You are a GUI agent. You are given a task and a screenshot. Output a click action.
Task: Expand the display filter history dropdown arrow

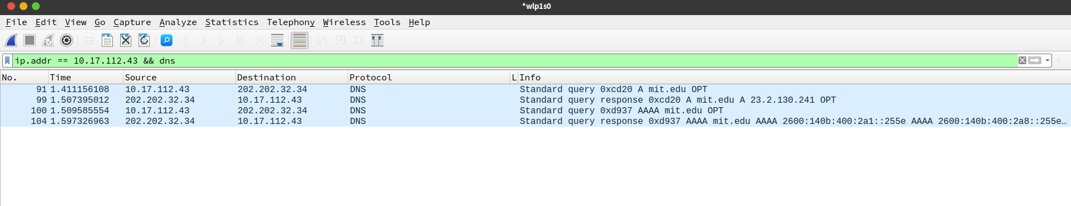[x=1048, y=60]
